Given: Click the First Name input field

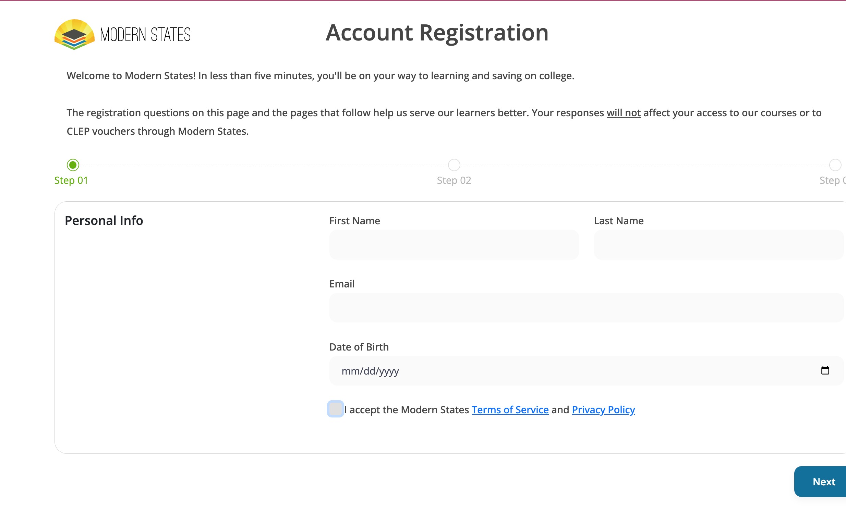Looking at the screenshot, I should pyautogui.click(x=454, y=245).
